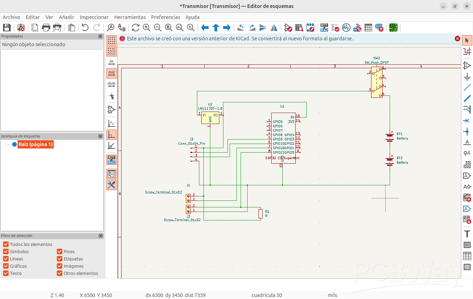Image resolution: width=473 pixels, height=299 pixels.
Task: Open the Herramientas menu
Action: tap(130, 17)
